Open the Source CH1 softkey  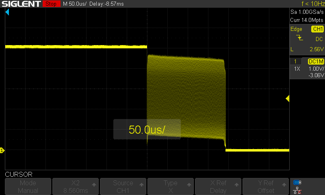point(123,186)
